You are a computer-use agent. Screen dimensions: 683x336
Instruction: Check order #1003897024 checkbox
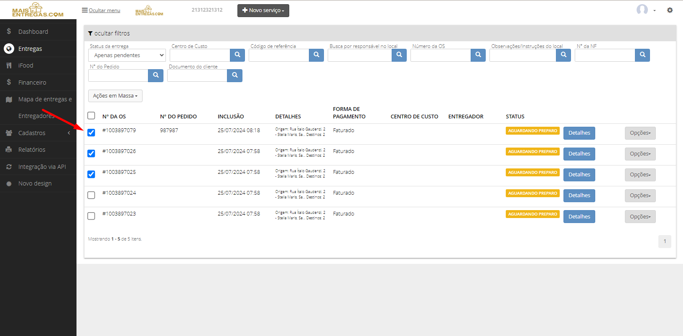[x=91, y=195]
